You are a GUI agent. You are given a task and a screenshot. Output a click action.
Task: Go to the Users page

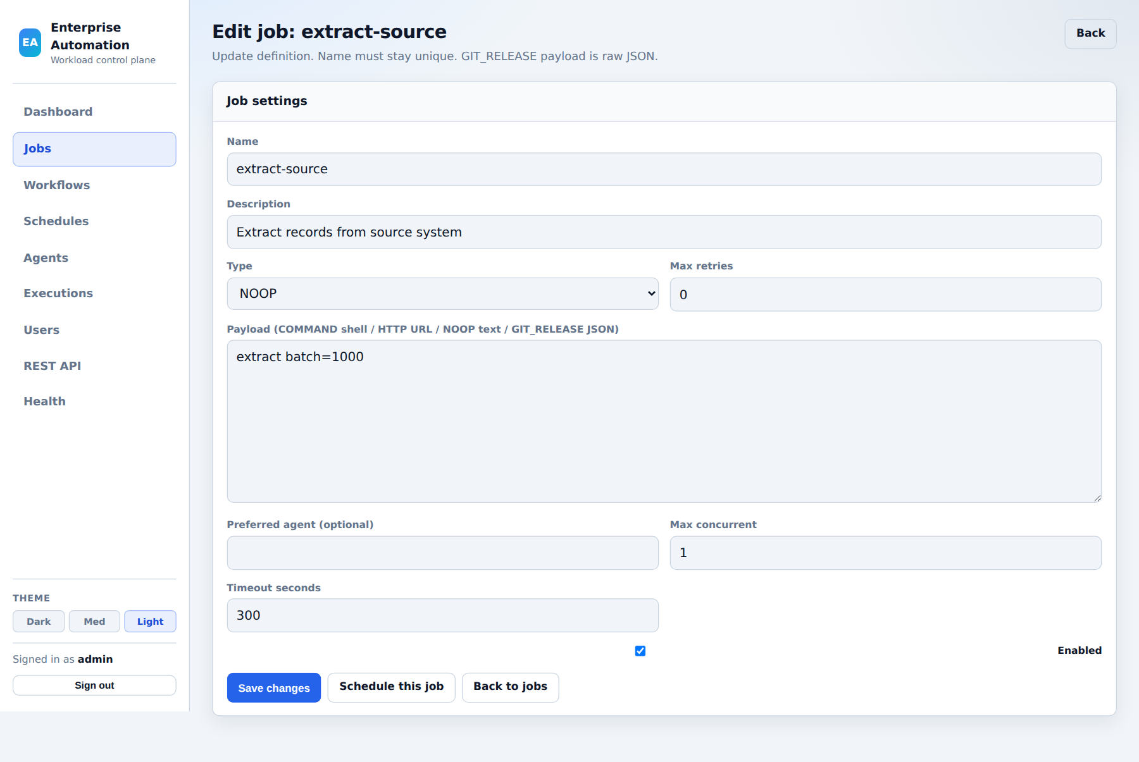pos(94,330)
